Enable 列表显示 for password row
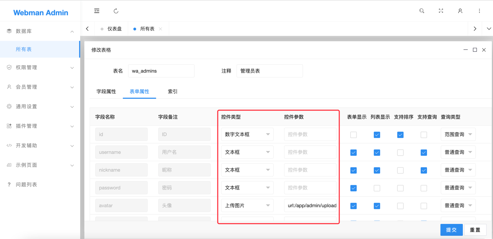Viewport: 493px width, 239px height. click(377, 188)
